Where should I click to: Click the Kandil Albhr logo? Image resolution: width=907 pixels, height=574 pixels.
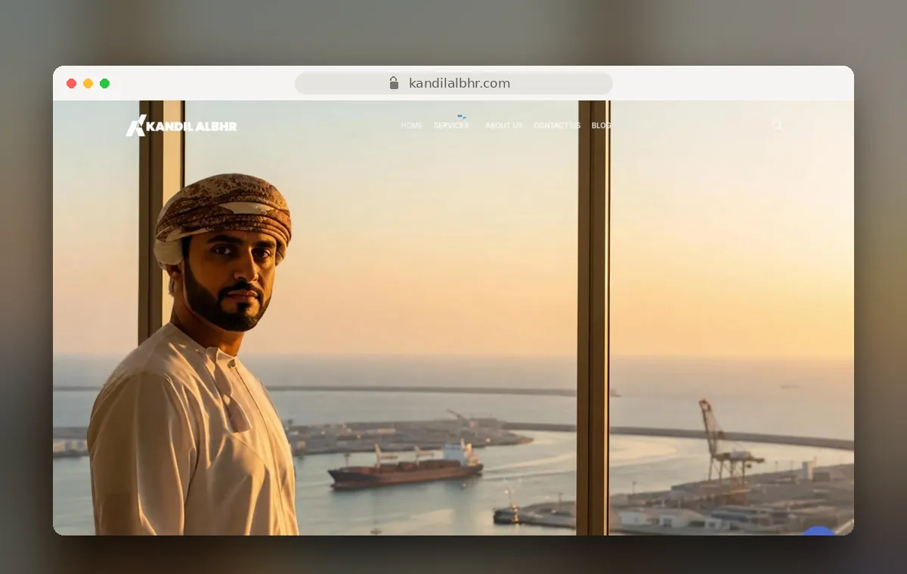181,125
